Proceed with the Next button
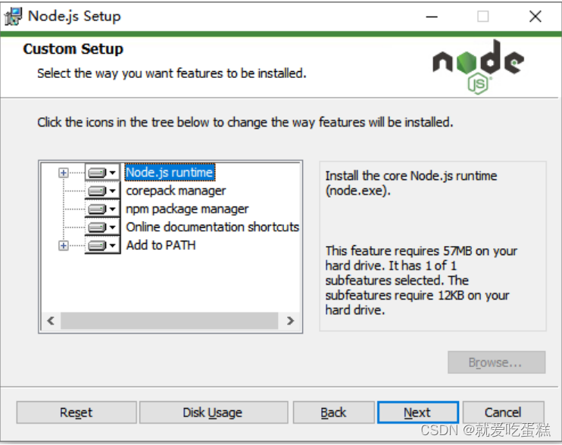The width and height of the screenshot is (562, 445). (x=418, y=412)
